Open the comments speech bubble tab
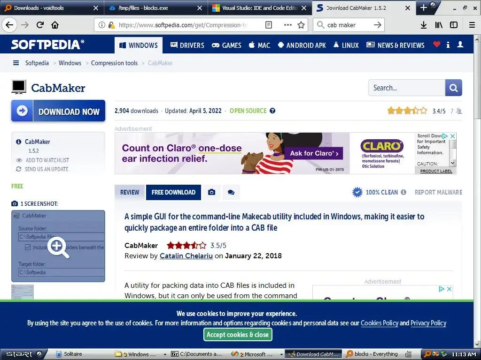481x360 pixels. click(x=231, y=192)
